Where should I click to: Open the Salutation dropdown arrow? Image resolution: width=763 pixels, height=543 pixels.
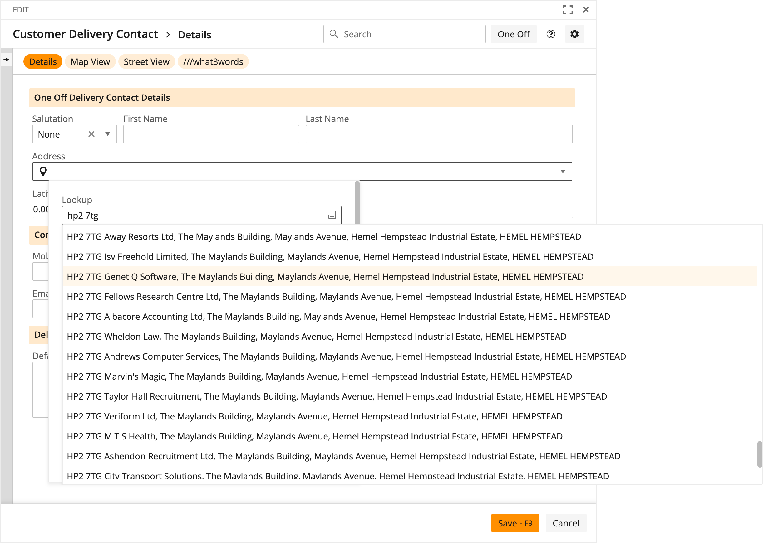coord(107,134)
